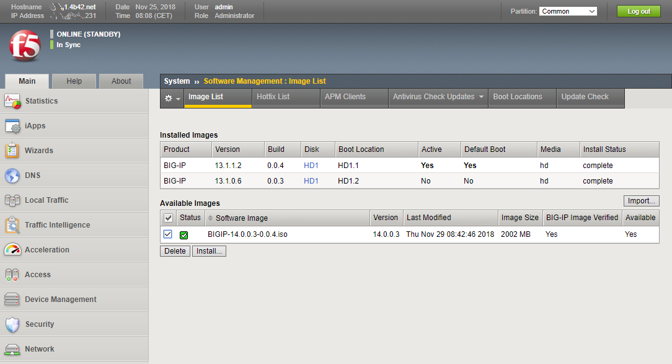Click the Traffic Intelligence magnifier icon
Screen dimensions: 672x364
point(12,225)
